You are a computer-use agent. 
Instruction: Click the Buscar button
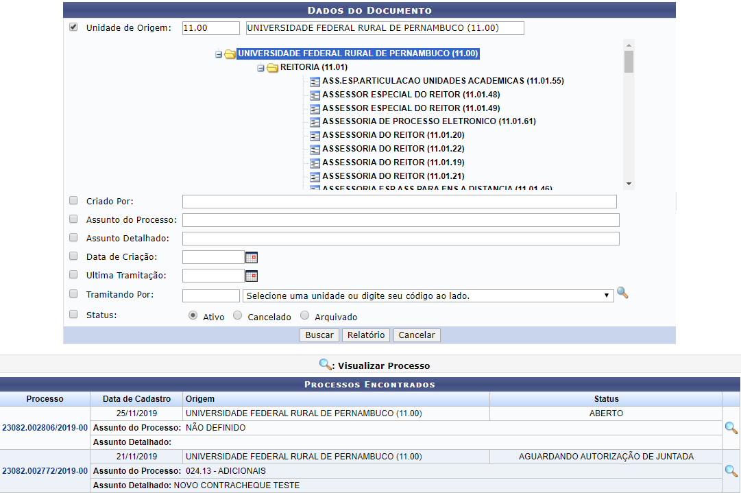(319, 335)
